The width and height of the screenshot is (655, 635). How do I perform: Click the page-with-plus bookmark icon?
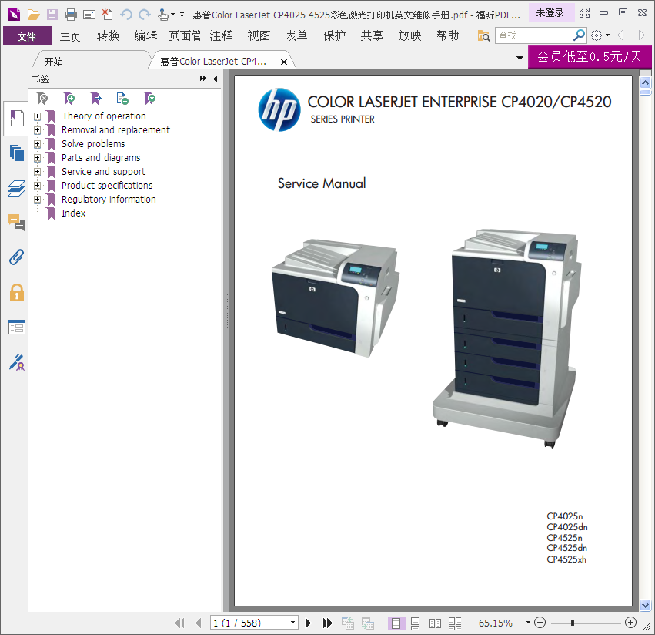[x=122, y=99]
